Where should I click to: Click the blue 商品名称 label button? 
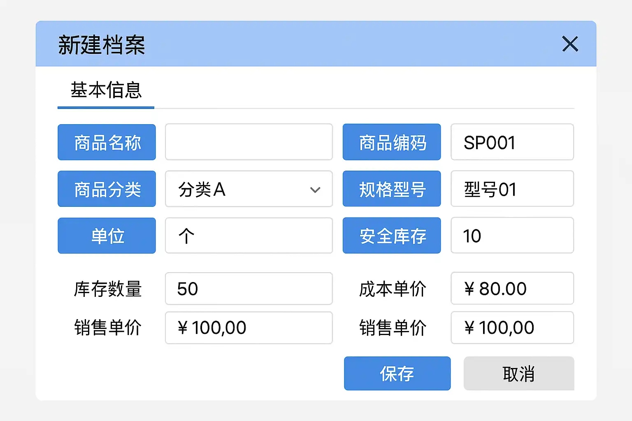(x=107, y=142)
